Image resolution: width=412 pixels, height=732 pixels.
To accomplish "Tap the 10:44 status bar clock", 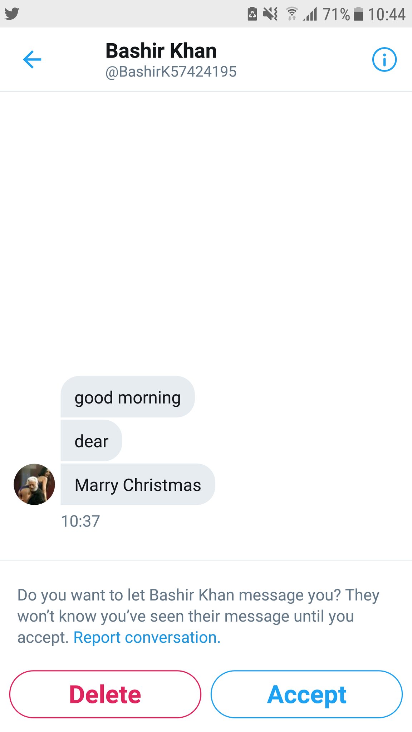I will click(x=386, y=14).
